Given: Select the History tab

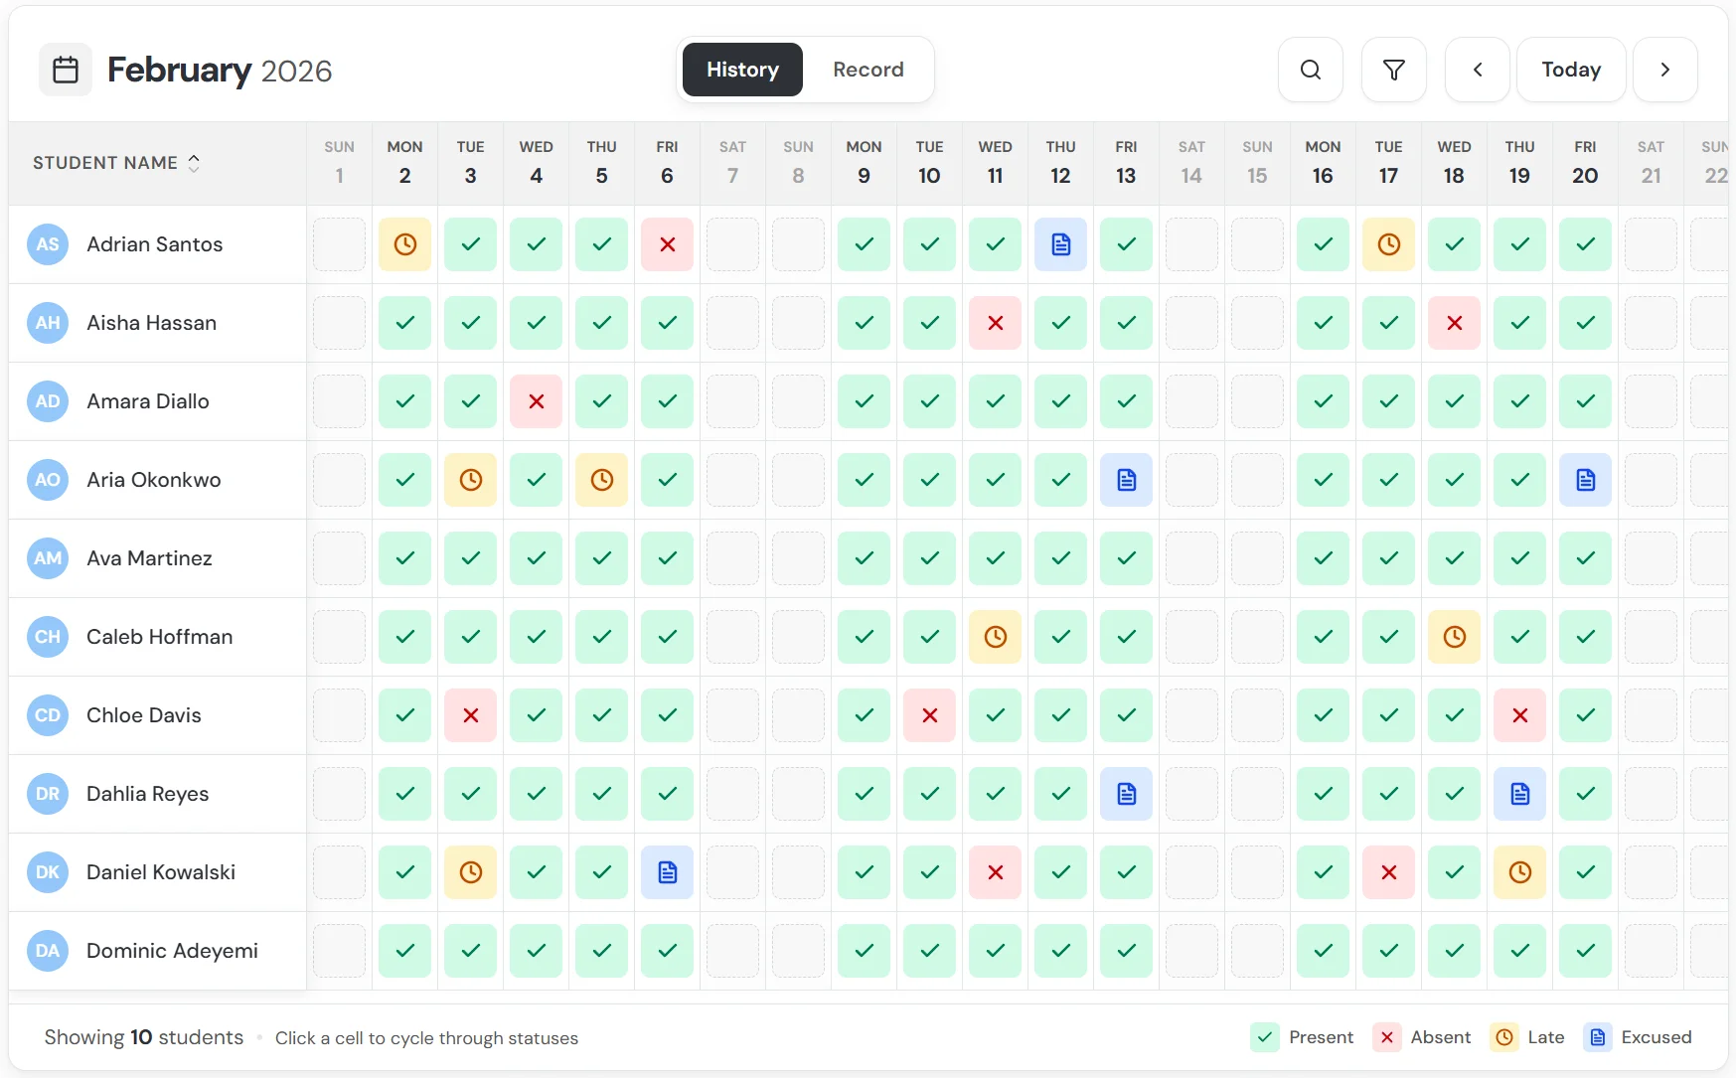Looking at the screenshot, I should 741,70.
